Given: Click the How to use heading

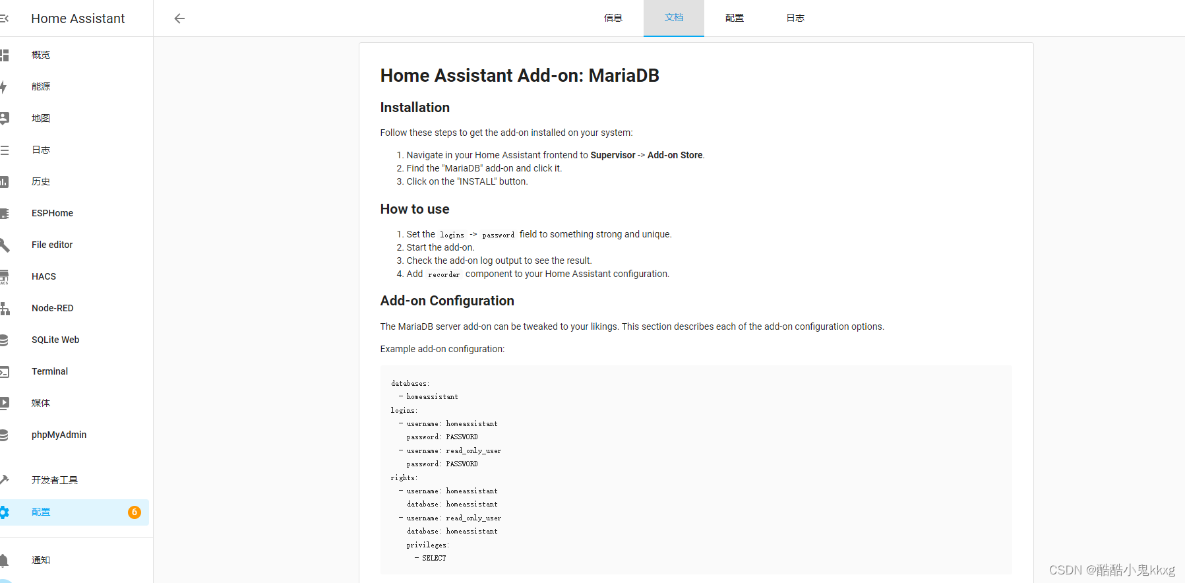Looking at the screenshot, I should (415, 209).
